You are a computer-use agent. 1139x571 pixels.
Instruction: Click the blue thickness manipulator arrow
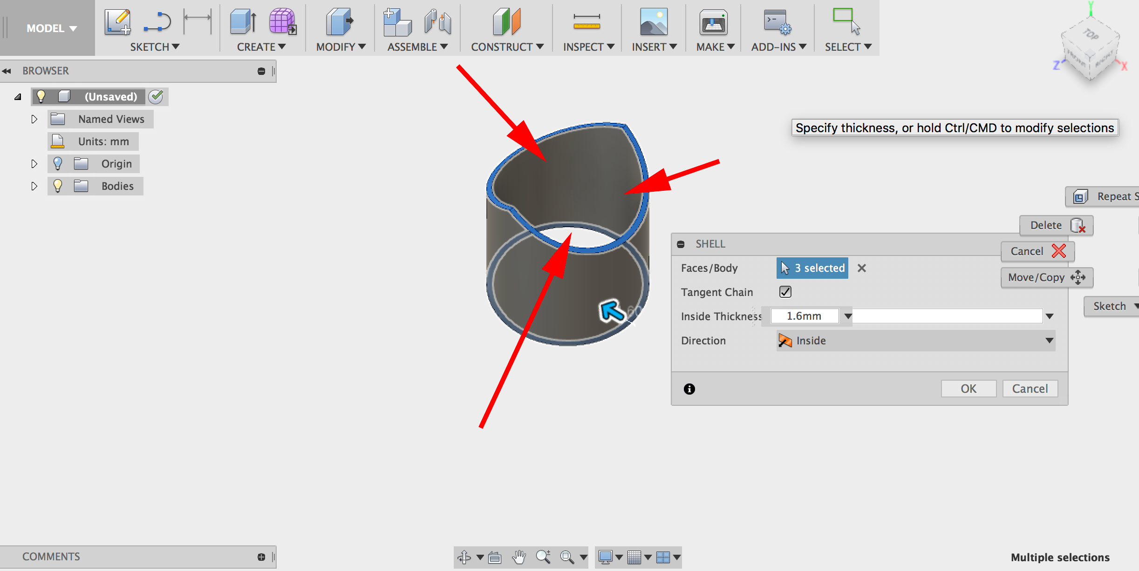pyautogui.click(x=612, y=311)
